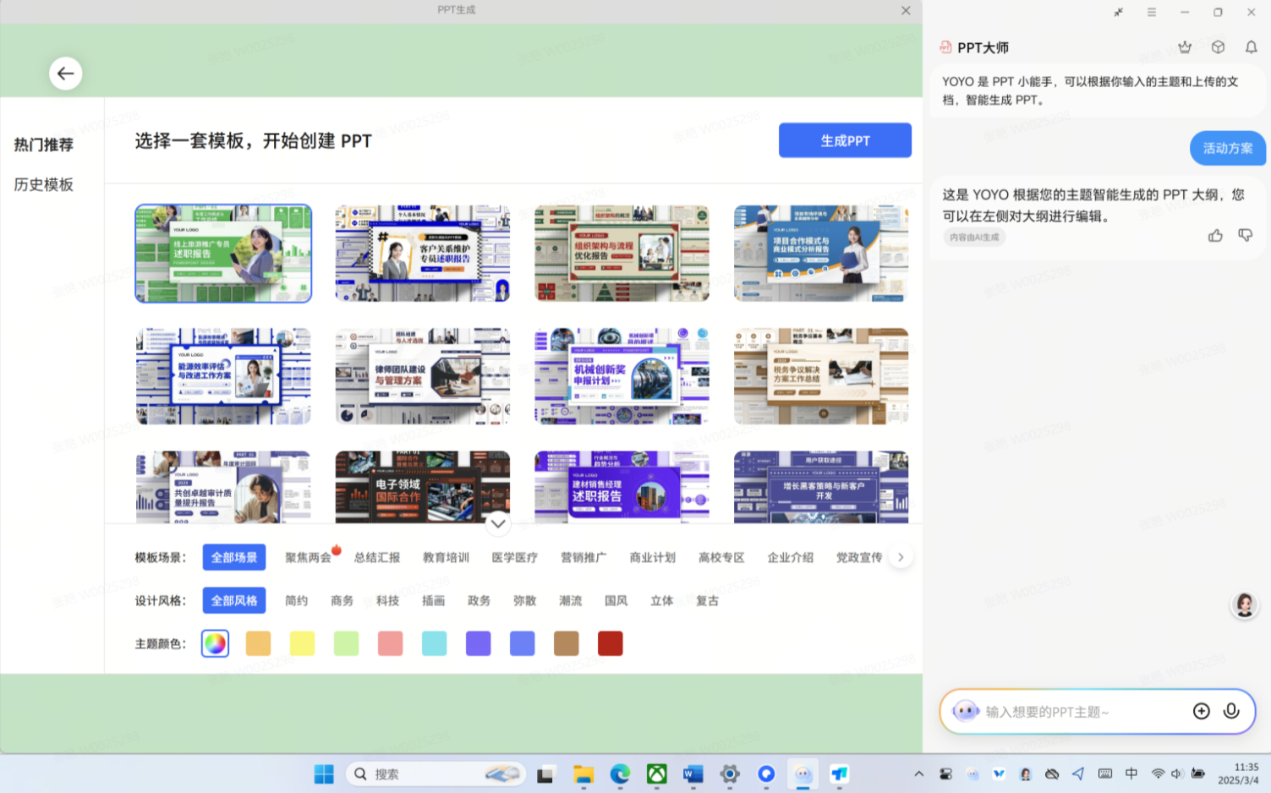Click the 生成PPT button
The width and height of the screenshot is (1271, 793).
tap(845, 140)
